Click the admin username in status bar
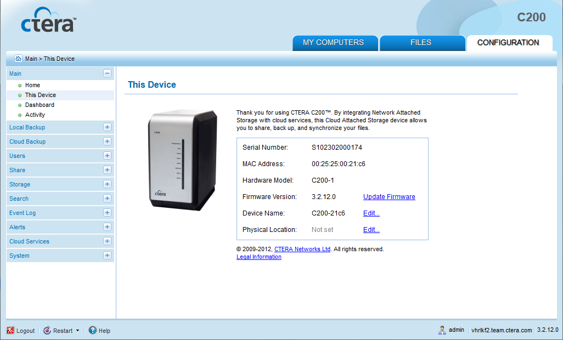Image resolution: width=563 pixels, height=340 pixels. coord(457,330)
